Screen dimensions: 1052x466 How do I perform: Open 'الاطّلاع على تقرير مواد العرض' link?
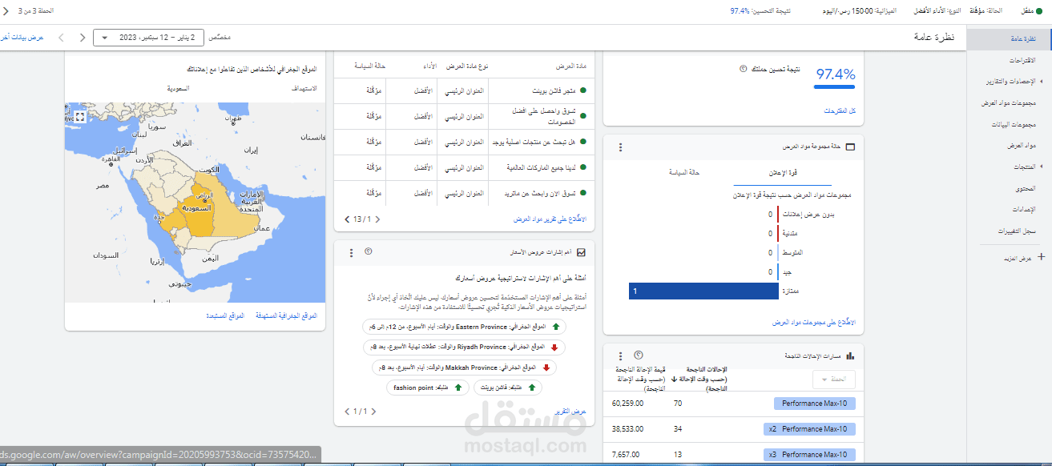tap(550, 219)
